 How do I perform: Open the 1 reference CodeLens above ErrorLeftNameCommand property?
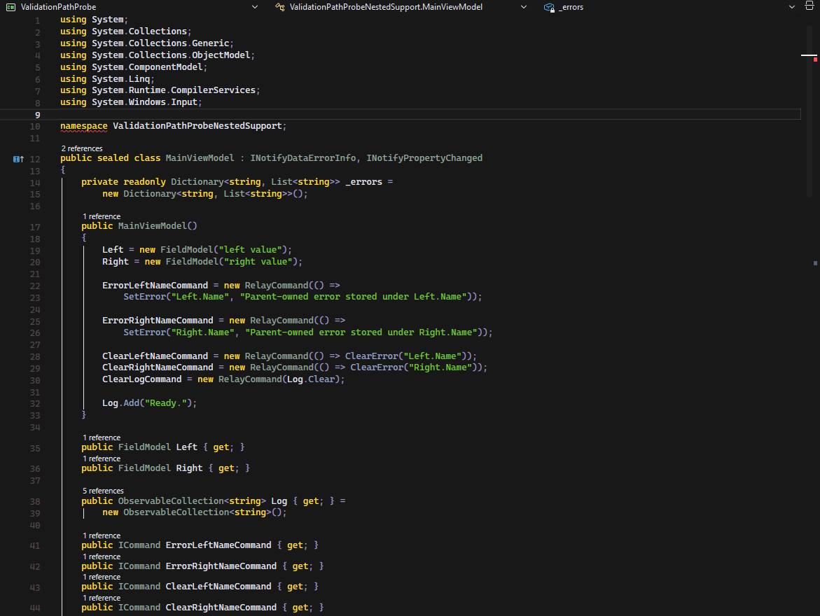pyautogui.click(x=102, y=536)
